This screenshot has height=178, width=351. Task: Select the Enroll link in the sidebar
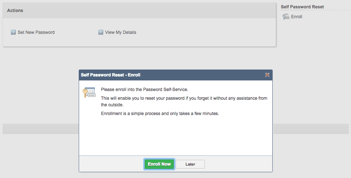pyautogui.click(x=297, y=17)
